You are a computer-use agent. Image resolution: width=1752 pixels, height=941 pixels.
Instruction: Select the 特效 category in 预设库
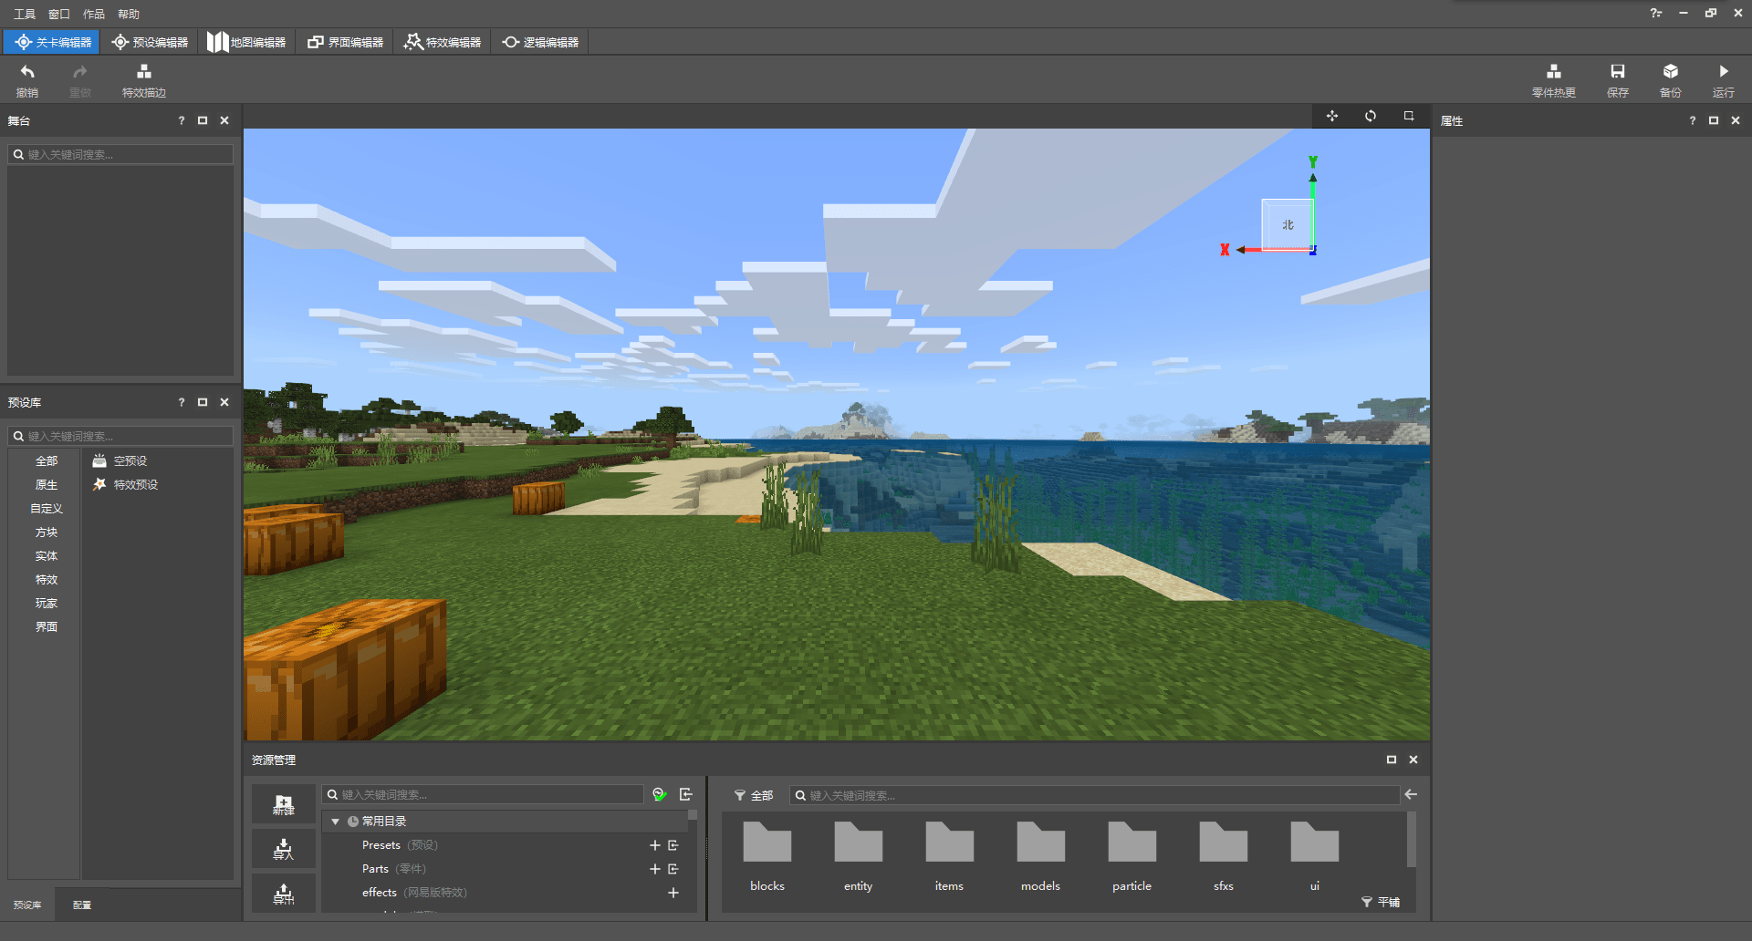click(47, 580)
